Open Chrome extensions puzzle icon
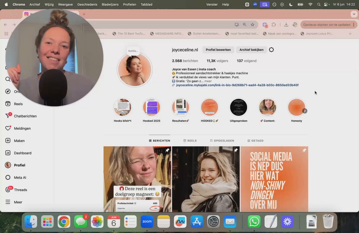The height and width of the screenshot is (233, 359). tap(274, 25)
